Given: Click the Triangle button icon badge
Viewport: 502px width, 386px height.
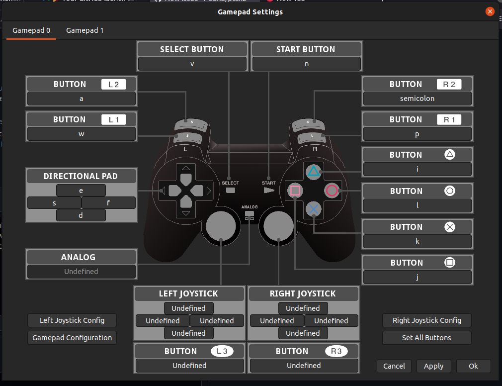Looking at the screenshot, I should [x=450, y=154].
